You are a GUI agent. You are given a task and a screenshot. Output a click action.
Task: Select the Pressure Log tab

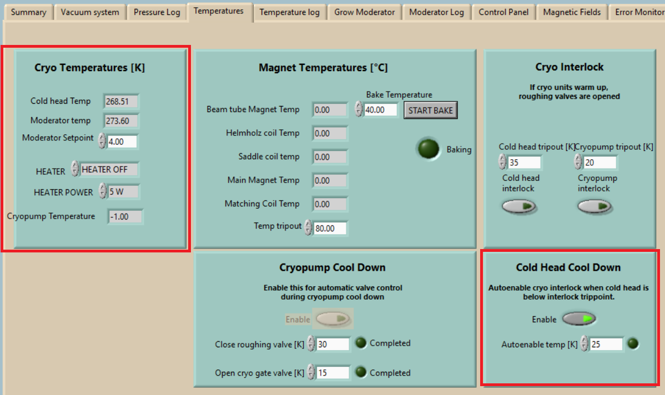point(157,12)
